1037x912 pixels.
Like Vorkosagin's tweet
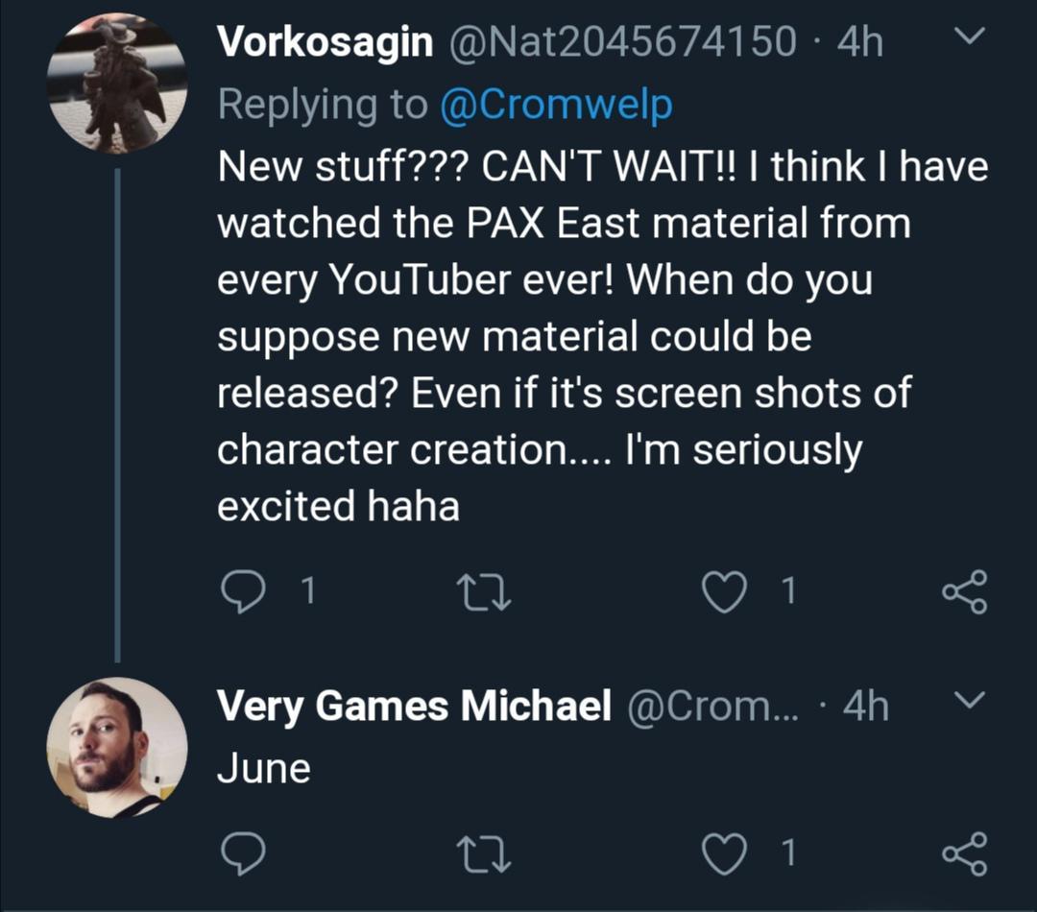(723, 592)
